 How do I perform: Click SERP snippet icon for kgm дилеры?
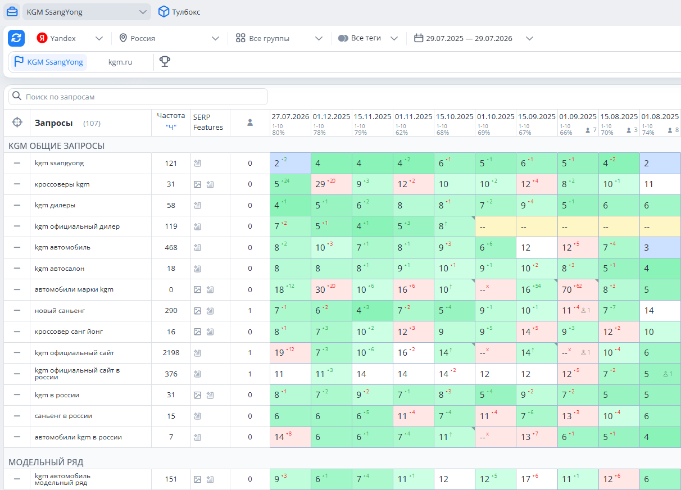pyautogui.click(x=197, y=206)
